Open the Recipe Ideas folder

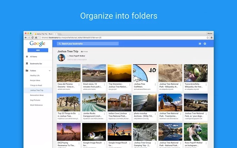tap(35, 80)
